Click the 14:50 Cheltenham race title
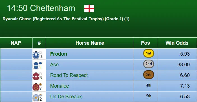The height and width of the screenshot is (102, 197). [x=41, y=8]
